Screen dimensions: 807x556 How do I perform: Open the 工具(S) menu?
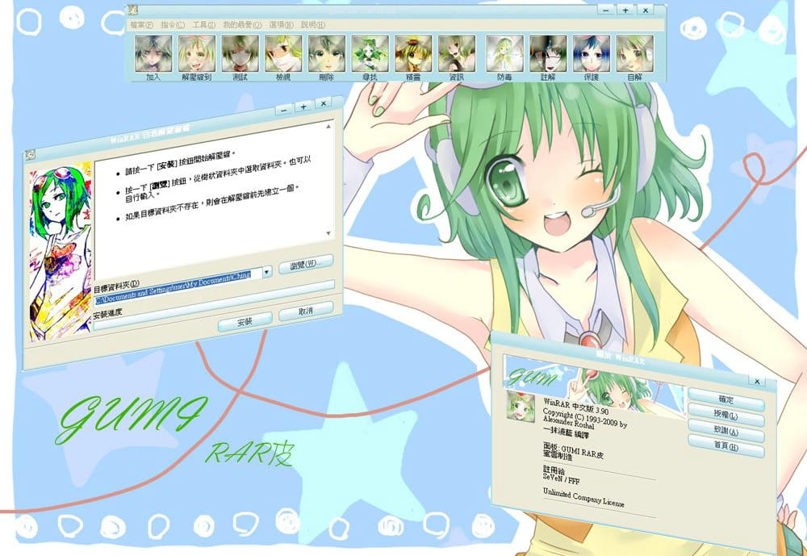pyautogui.click(x=204, y=24)
